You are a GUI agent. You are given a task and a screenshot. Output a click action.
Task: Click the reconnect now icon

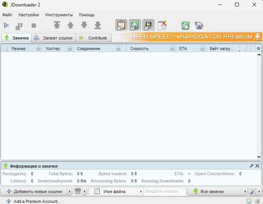[x=185, y=25]
